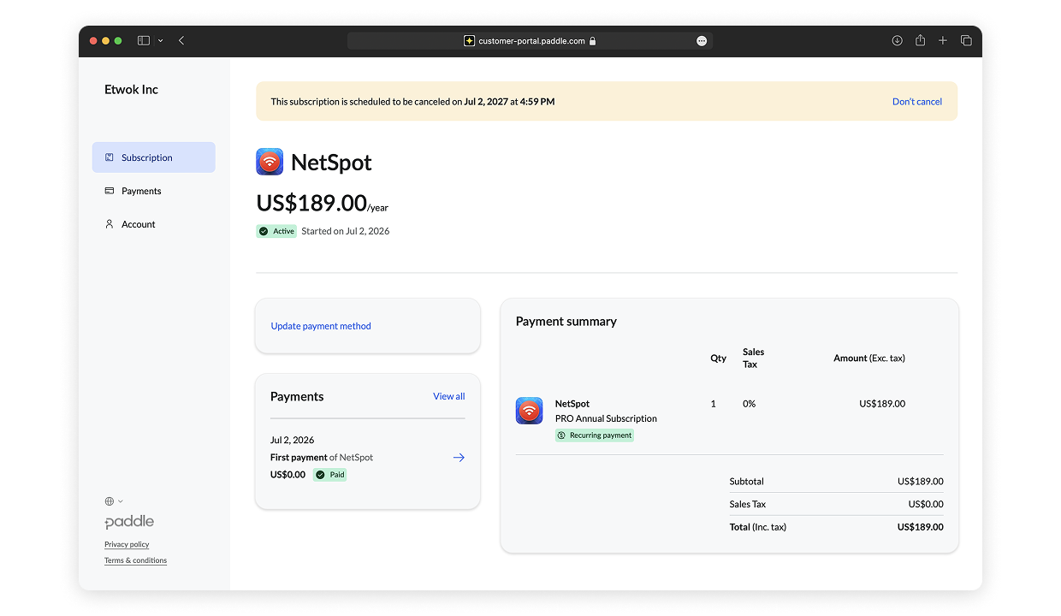This screenshot has height=616, width=1061.
Task: Go back with browser back arrow
Action: tap(181, 40)
